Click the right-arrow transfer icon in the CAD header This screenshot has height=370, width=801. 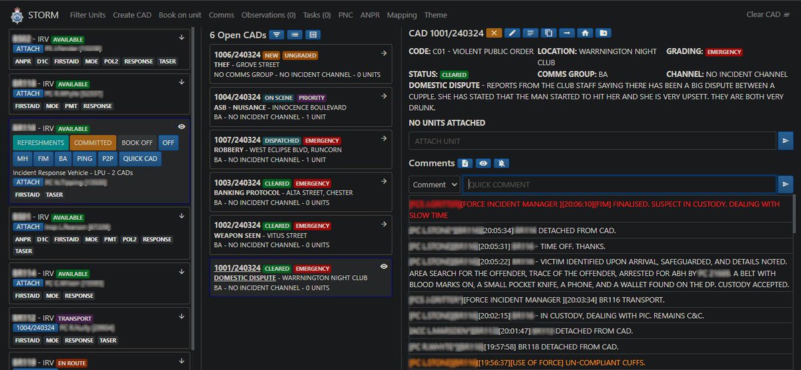567,33
